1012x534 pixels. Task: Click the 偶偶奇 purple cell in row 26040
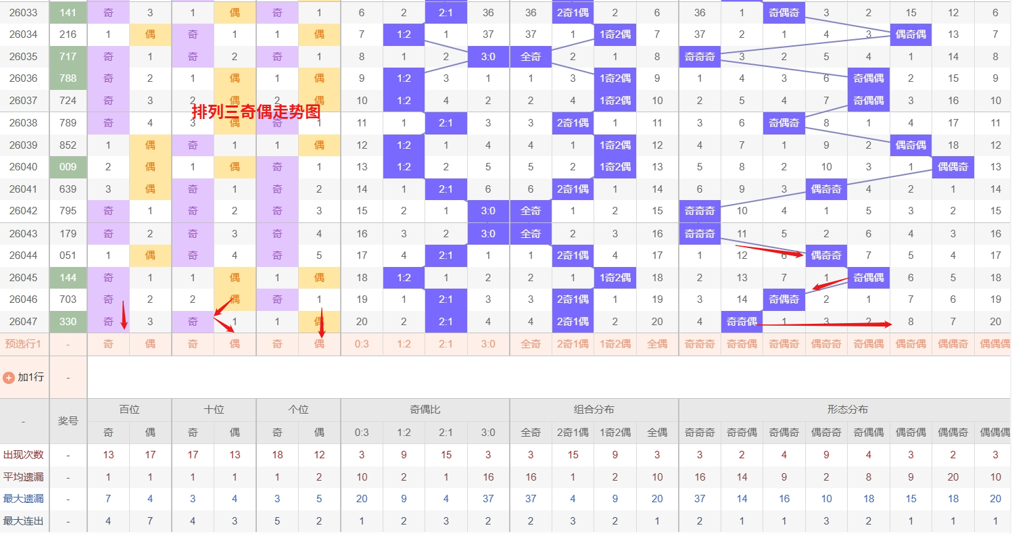(x=953, y=167)
